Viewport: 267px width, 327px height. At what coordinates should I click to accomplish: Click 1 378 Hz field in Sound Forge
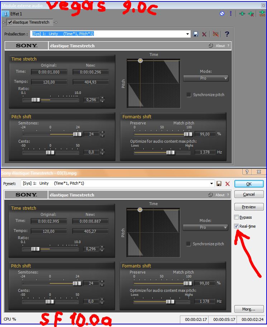point(205,301)
